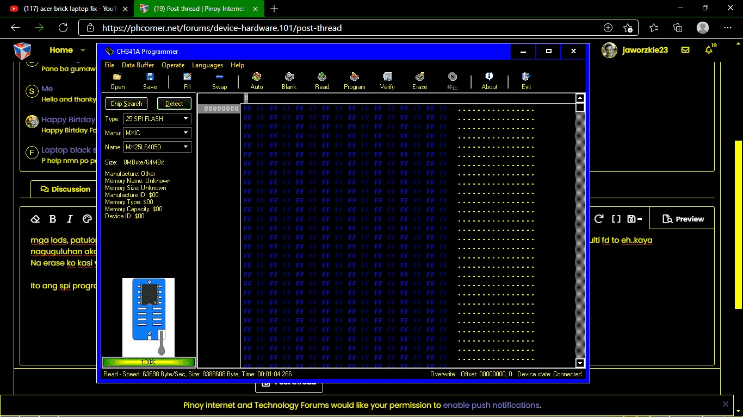Viewport: 743px width, 417px height.
Task: Click the Swap toolbar icon
Action: tap(219, 81)
